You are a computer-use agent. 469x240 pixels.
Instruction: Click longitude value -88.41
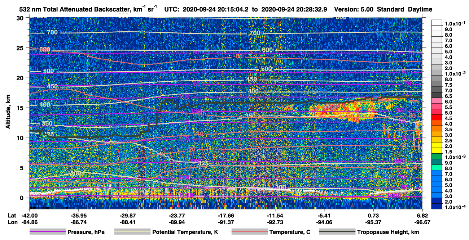(x=128, y=222)
